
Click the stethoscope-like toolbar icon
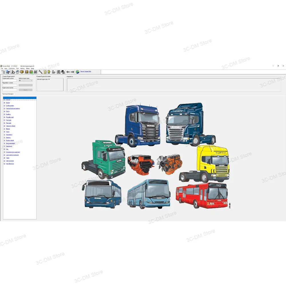(13, 72)
